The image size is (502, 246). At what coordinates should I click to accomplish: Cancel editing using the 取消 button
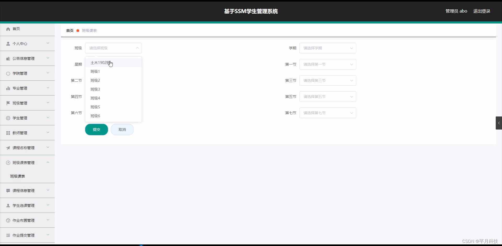click(122, 129)
